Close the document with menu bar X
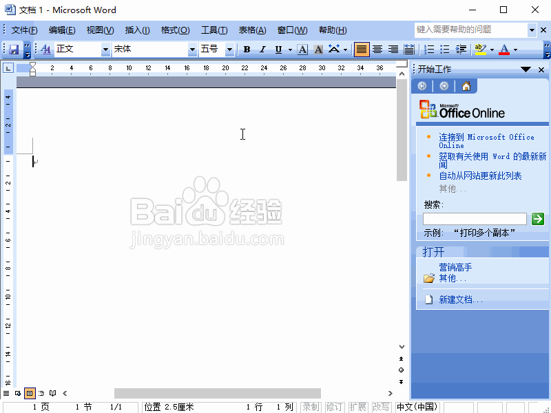The image size is (551, 413). click(x=543, y=30)
